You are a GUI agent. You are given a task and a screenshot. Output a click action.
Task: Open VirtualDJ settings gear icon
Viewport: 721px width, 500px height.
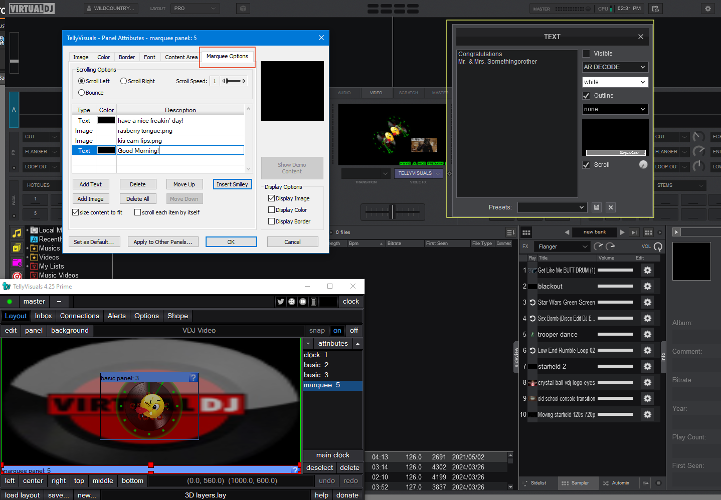click(707, 9)
